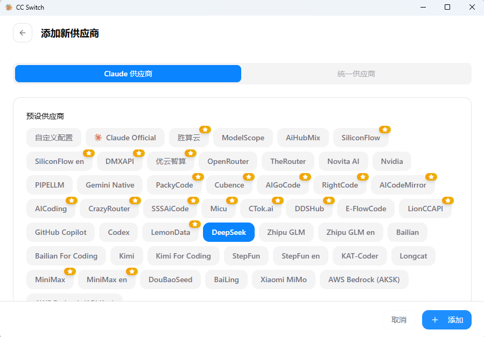Viewport: 484px width, 337px height.
Task: Choose Longcat provider
Action: pos(413,256)
